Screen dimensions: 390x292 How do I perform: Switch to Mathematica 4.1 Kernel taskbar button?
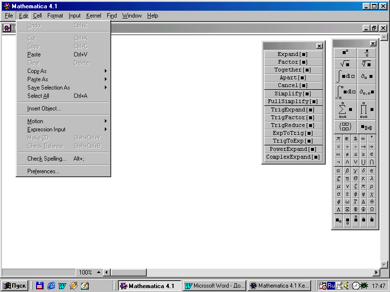tap(279, 286)
